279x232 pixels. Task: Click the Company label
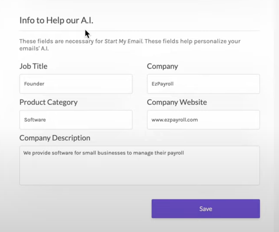pyautogui.click(x=162, y=66)
